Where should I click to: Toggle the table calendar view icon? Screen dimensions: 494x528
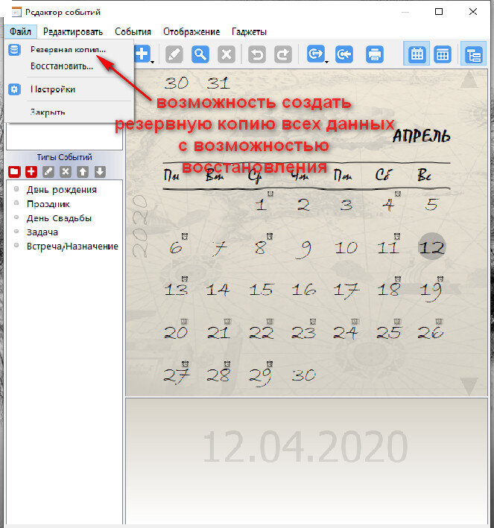pyautogui.click(x=443, y=54)
